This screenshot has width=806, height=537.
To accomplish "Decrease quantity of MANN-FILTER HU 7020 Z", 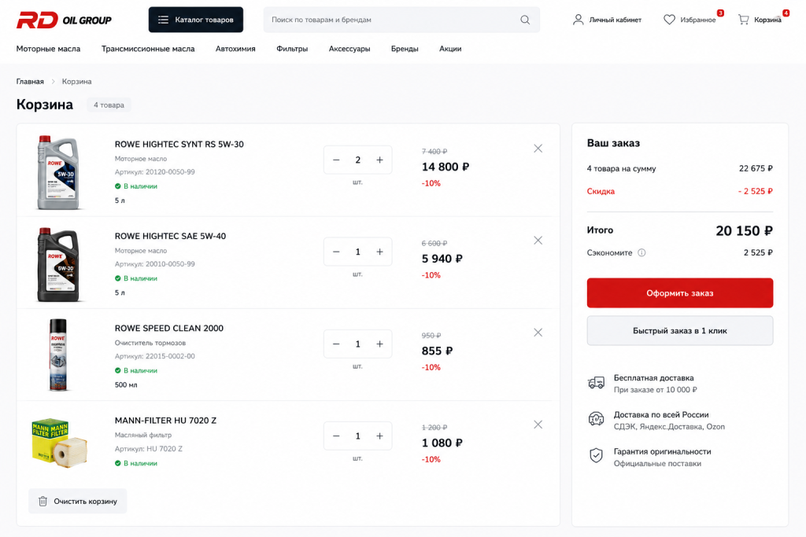I will (x=336, y=436).
